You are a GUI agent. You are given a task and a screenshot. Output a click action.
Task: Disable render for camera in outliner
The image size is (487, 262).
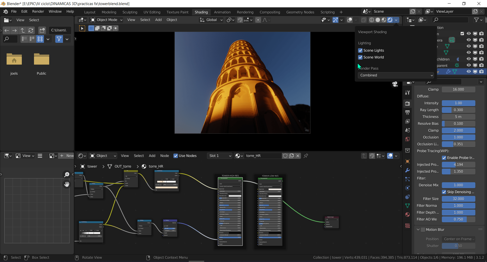pyautogui.click(x=481, y=40)
